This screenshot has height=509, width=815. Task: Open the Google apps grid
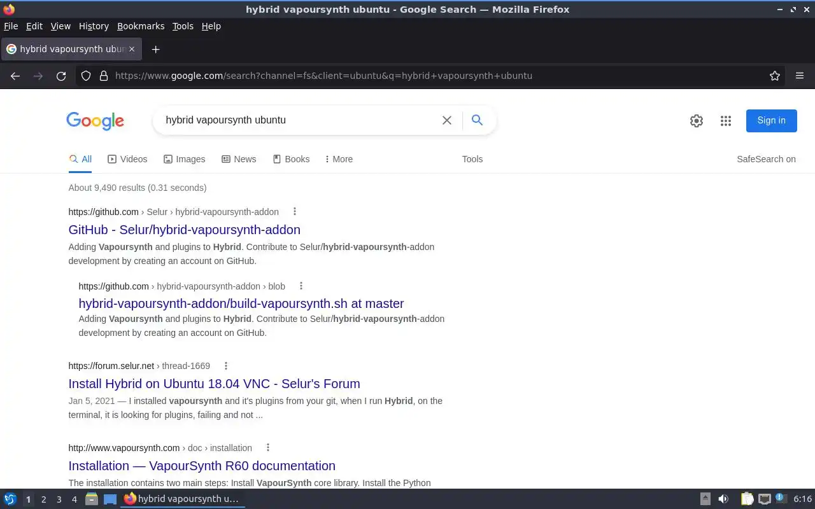click(726, 121)
